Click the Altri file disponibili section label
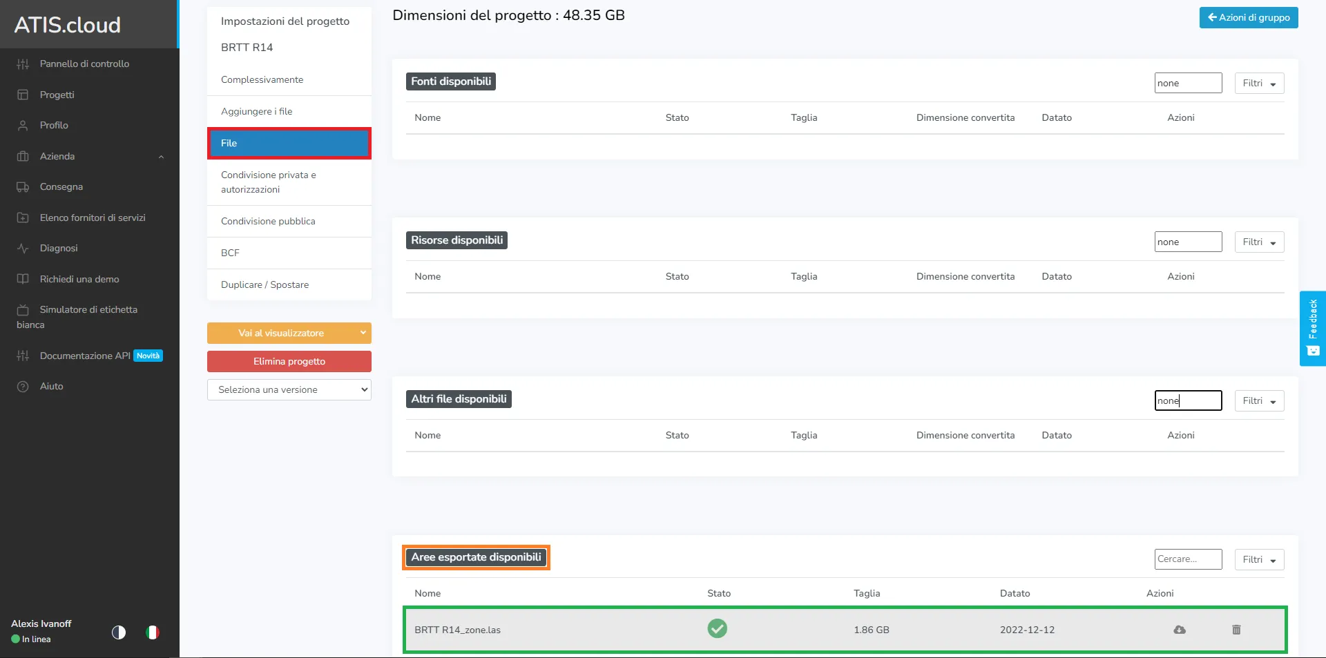1326x658 pixels. click(459, 399)
